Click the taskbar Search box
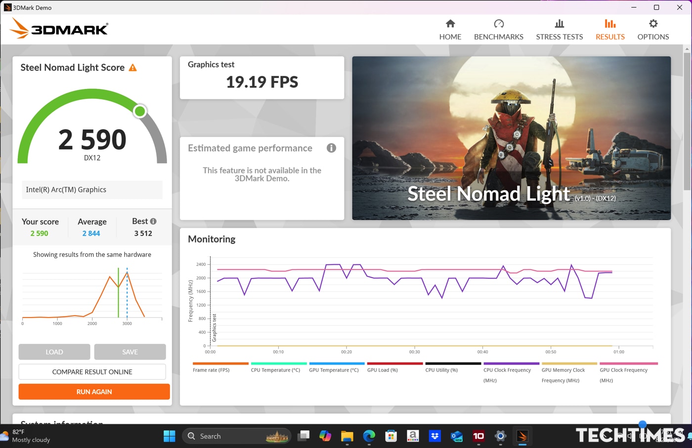 [237, 436]
